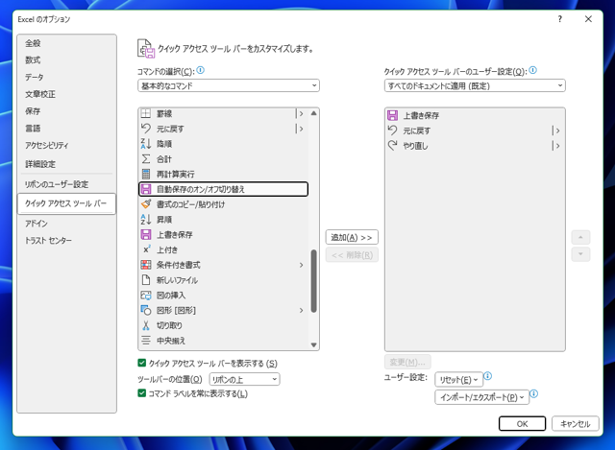This screenshot has height=450, width=615.
Task: Select the 合計 sigma icon
Action: pos(146,159)
